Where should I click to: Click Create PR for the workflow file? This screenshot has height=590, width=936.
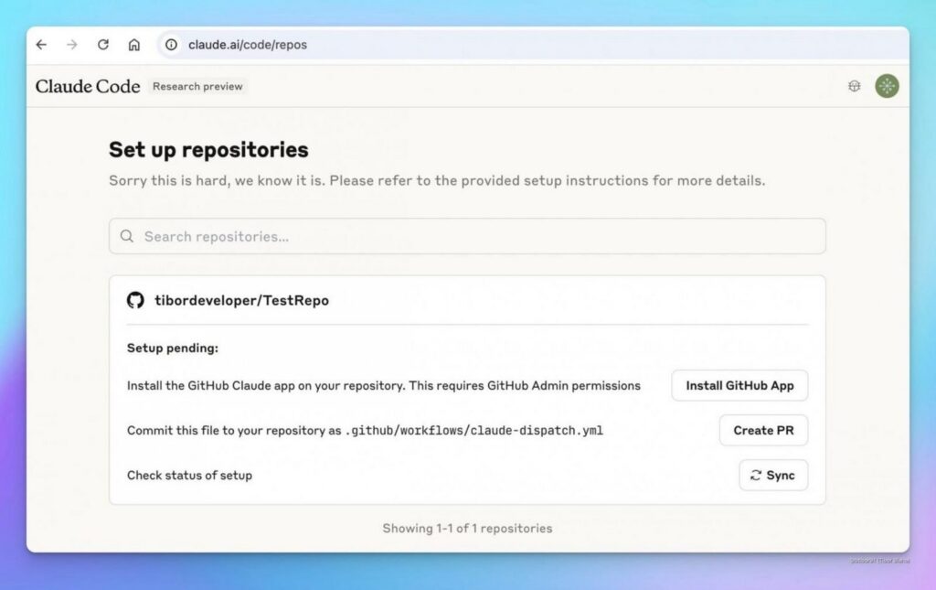pyautogui.click(x=763, y=430)
